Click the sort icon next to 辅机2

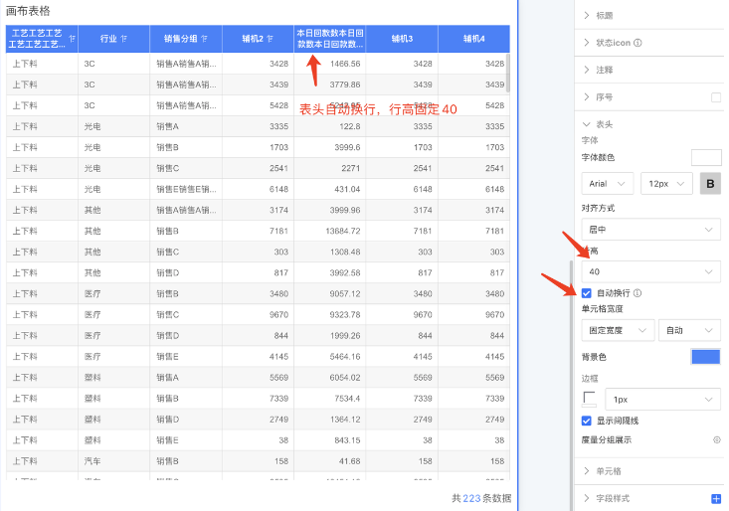point(271,39)
